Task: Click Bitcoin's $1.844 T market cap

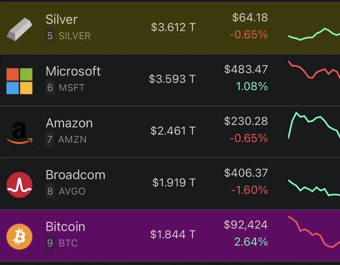Action: tap(173, 234)
